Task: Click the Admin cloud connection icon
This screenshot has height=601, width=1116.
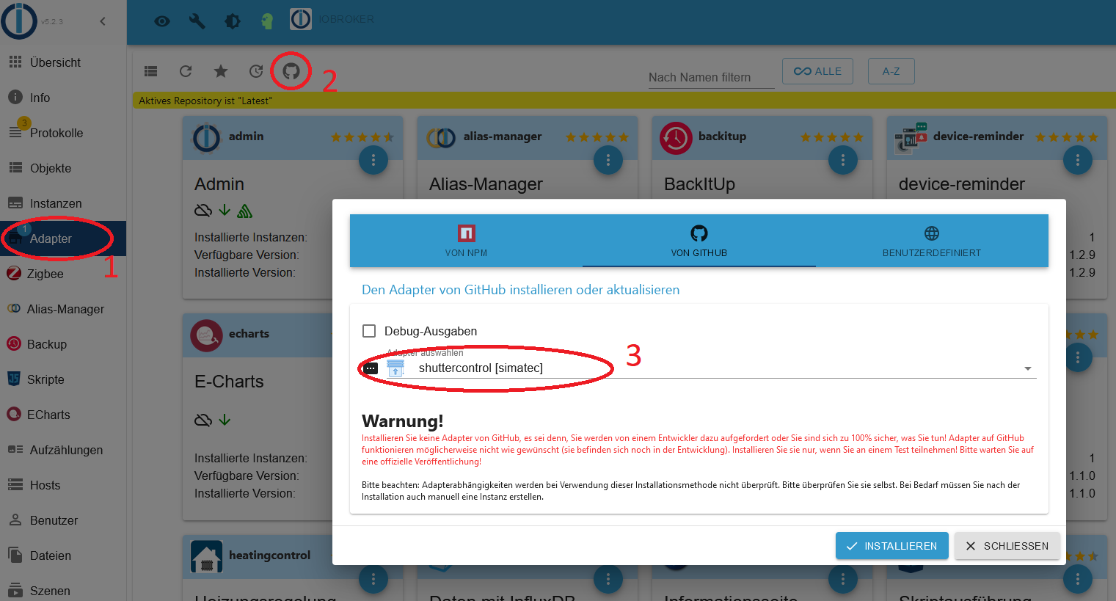Action: pyautogui.click(x=203, y=211)
